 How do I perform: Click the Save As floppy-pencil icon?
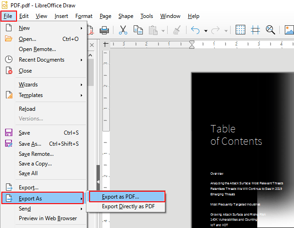9,143
